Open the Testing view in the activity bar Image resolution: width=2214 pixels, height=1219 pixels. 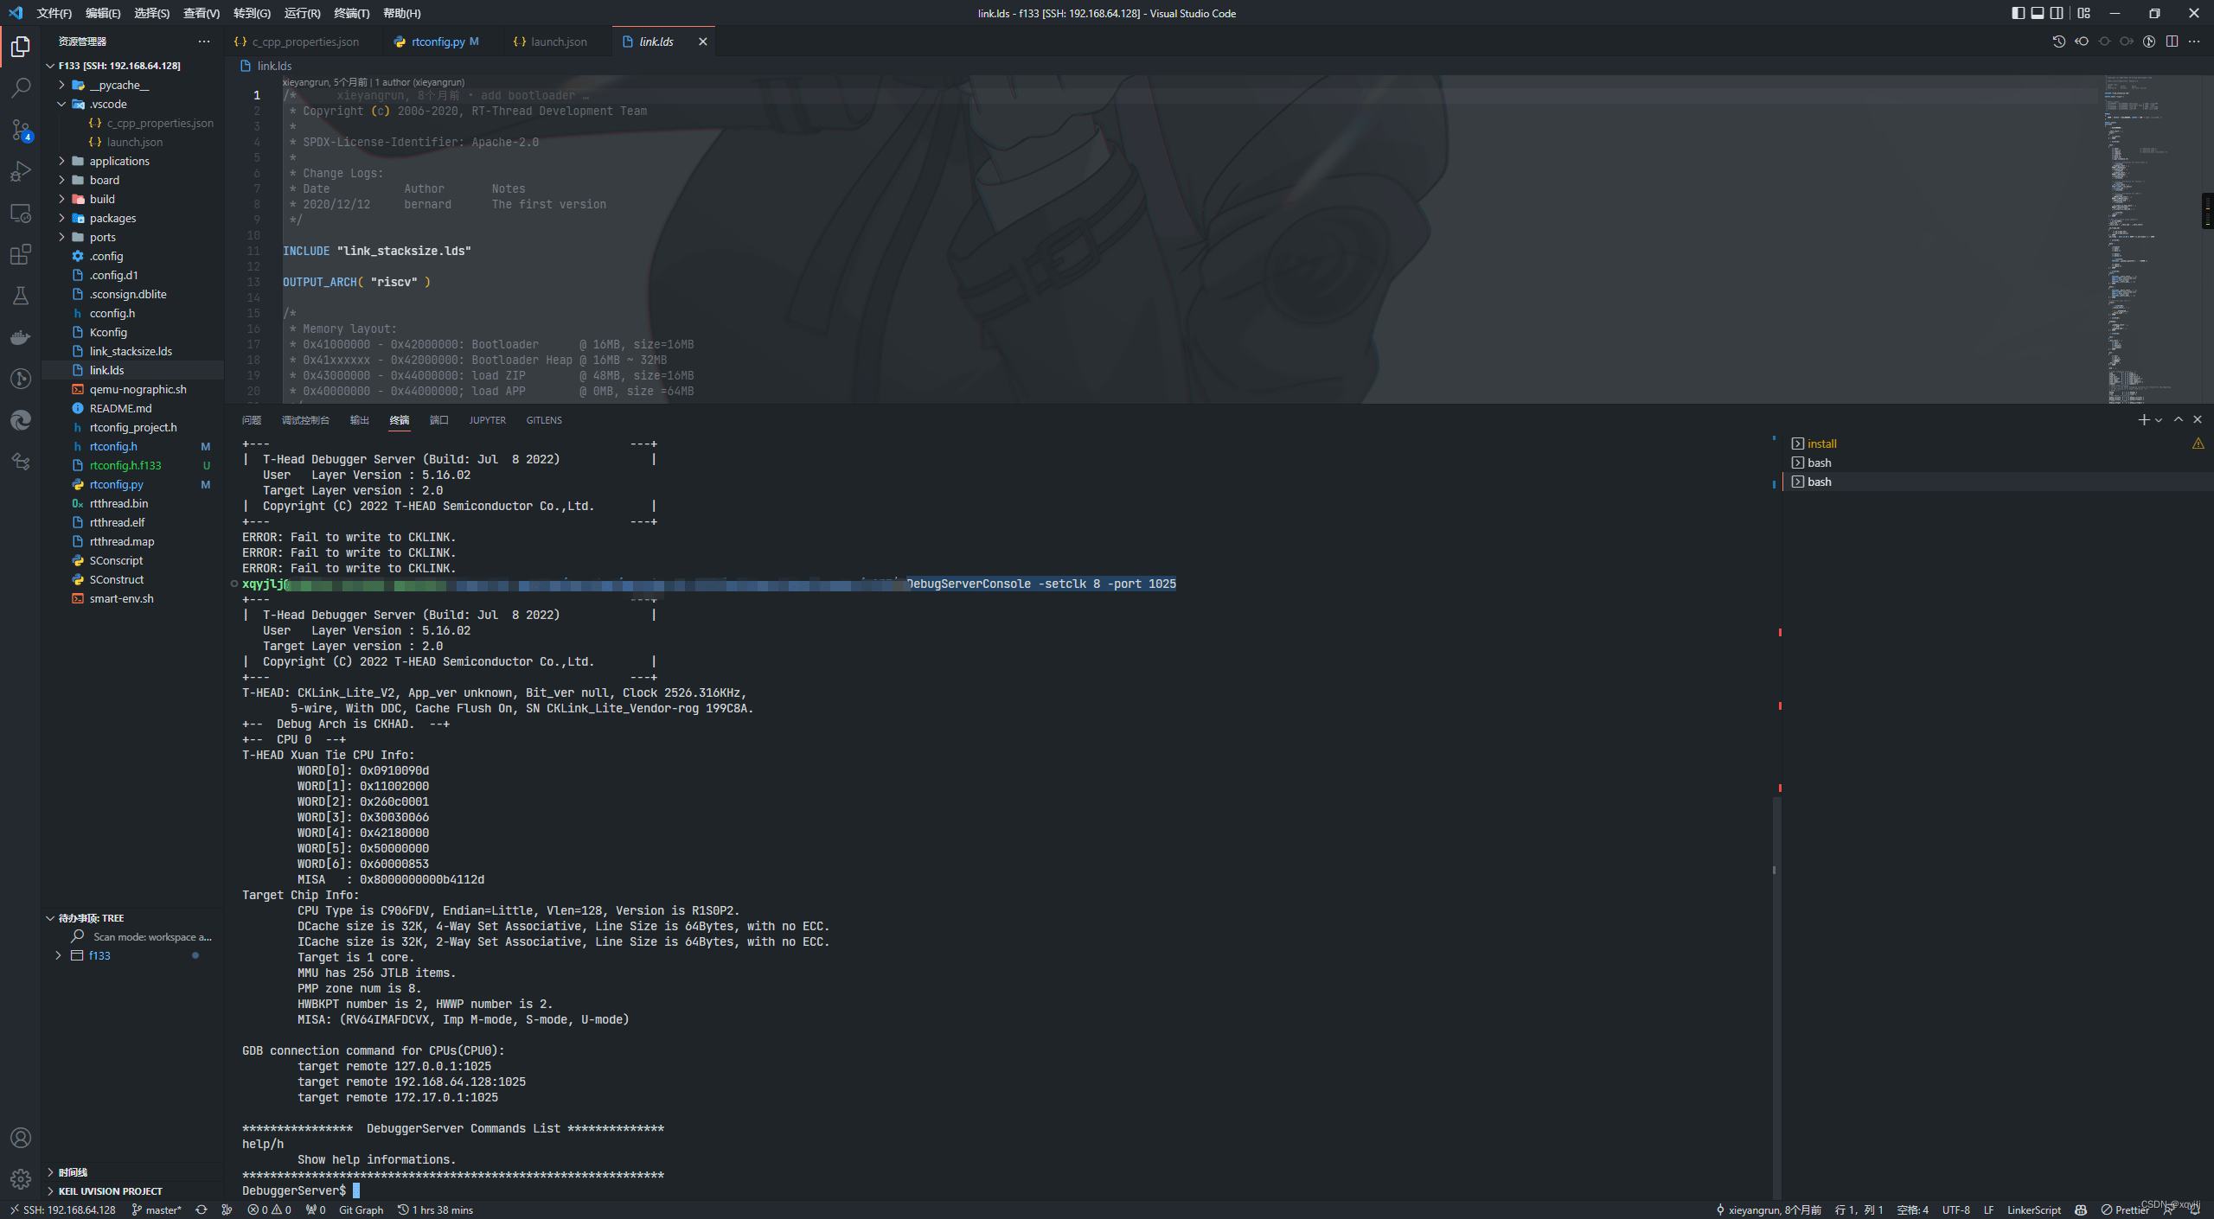coord(21,295)
